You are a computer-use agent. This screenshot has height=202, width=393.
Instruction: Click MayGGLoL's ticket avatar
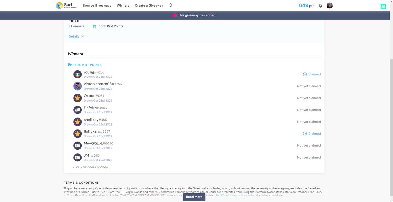77,145
